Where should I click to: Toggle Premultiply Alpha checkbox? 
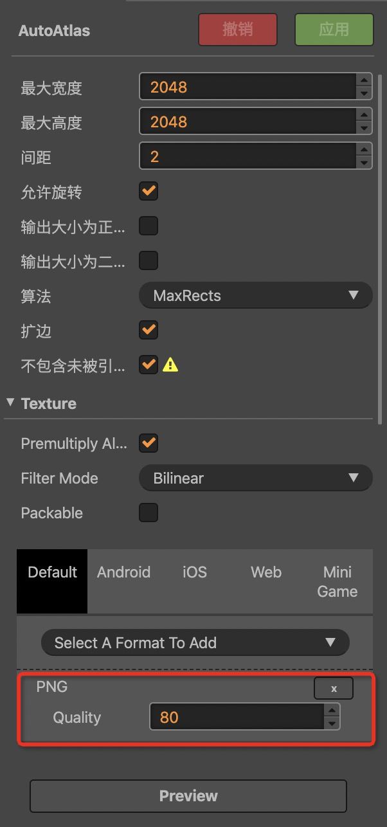tap(148, 443)
